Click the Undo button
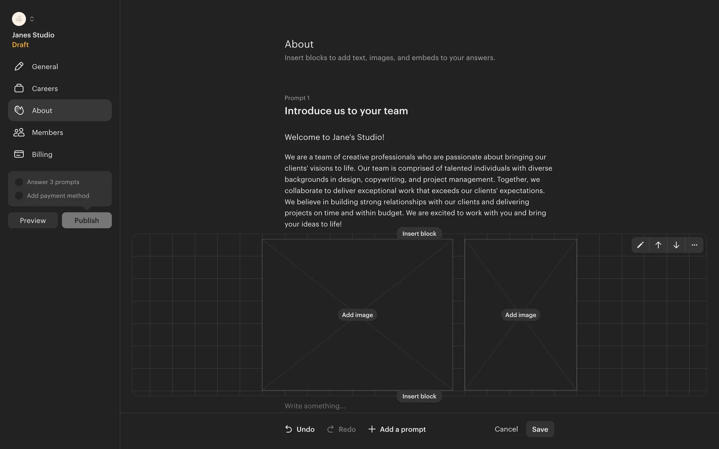 pyautogui.click(x=300, y=429)
